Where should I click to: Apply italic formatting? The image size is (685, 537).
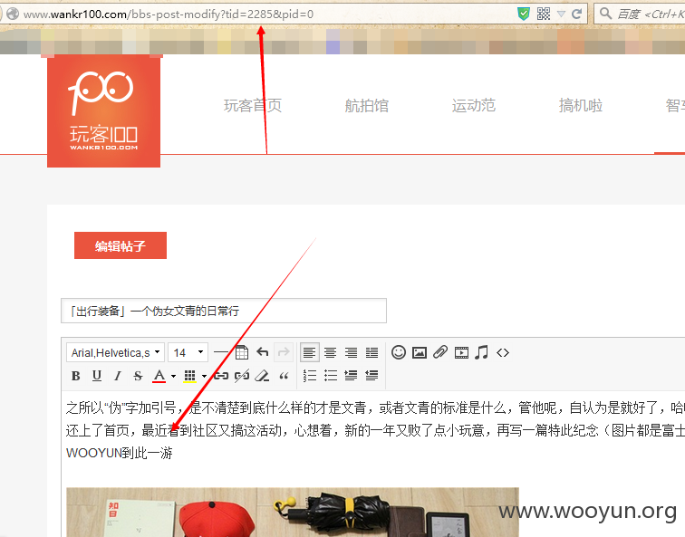(x=117, y=376)
